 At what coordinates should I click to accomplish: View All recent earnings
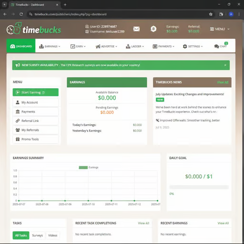click(x=223, y=223)
